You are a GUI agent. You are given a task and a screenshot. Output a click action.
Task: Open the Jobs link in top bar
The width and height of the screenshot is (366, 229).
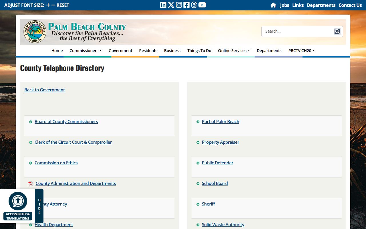(x=285, y=5)
